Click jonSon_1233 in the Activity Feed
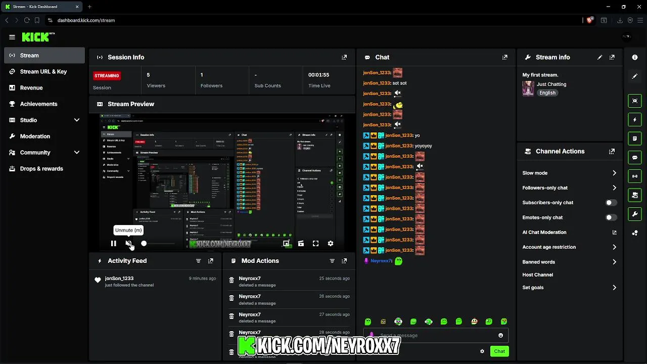The image size is (647, 364). tap(119, 279)
